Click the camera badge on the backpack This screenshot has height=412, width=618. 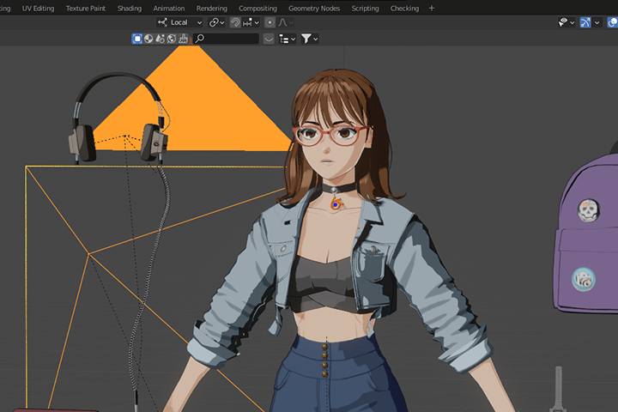click(x=584, y=280)
